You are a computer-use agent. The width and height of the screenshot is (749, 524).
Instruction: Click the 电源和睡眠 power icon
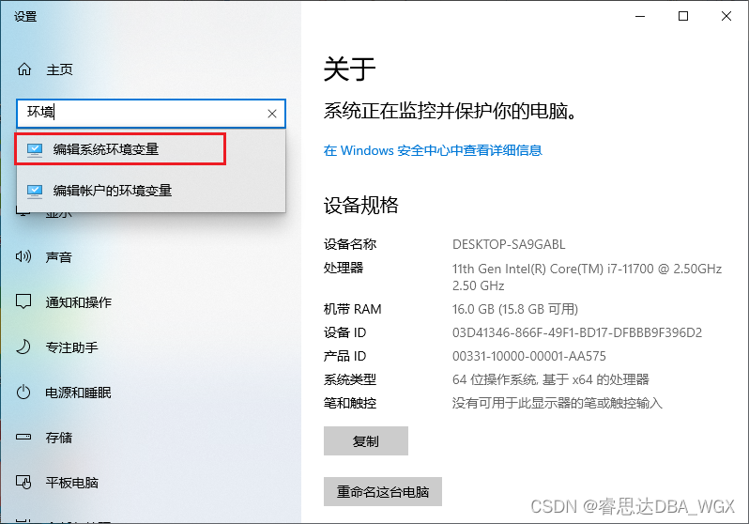coord(23,392)
